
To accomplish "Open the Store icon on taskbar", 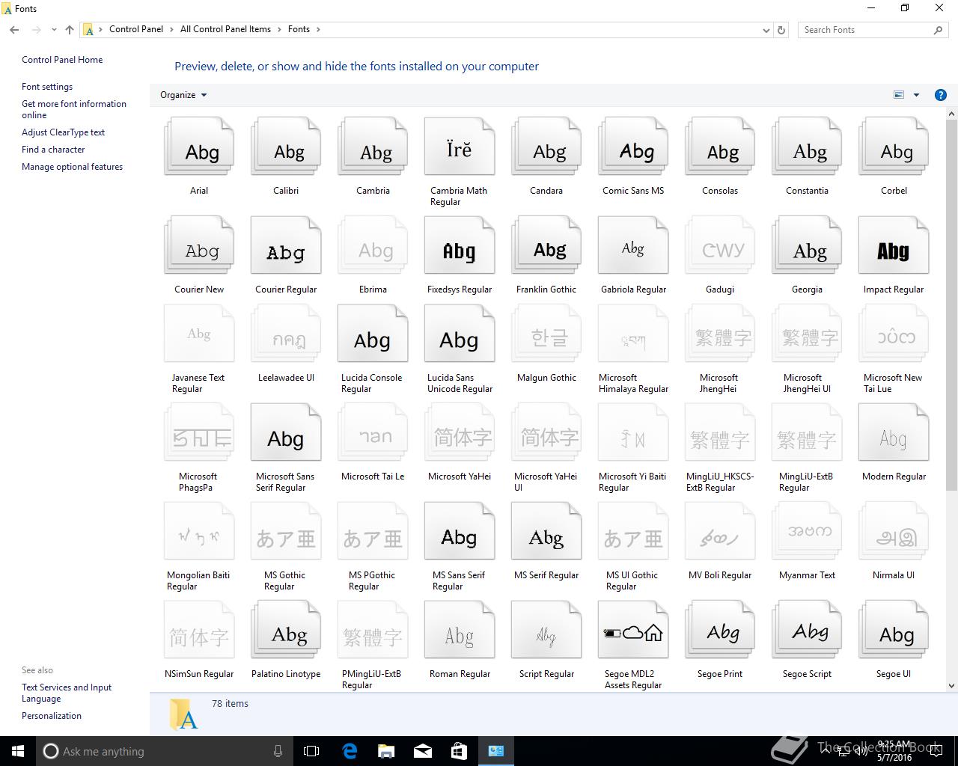I will [x=459, y=751].
